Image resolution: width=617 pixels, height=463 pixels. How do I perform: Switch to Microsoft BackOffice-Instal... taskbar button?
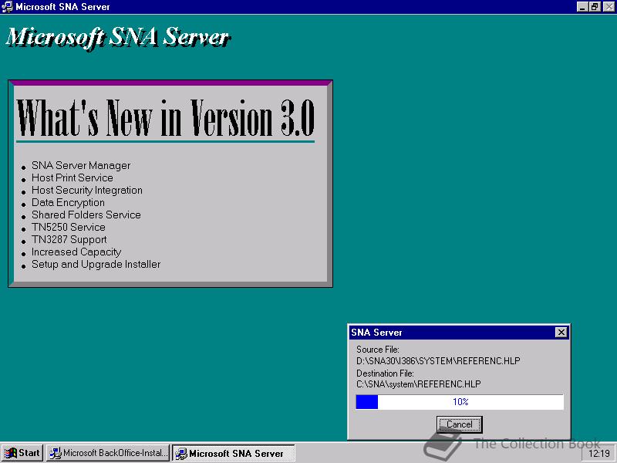point(108,453)
